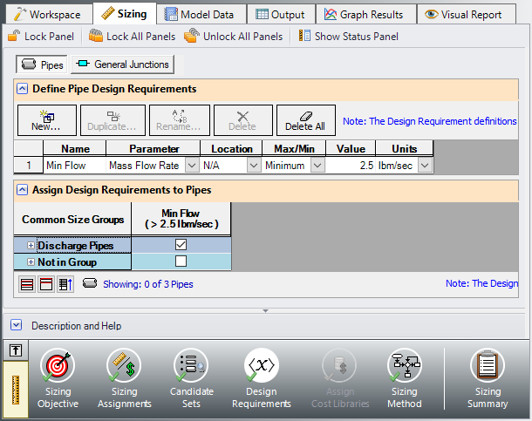The width and height of the screenshot is (532, 421).
Task: Click the Delete All requirements button
Action: coord(304,119)
